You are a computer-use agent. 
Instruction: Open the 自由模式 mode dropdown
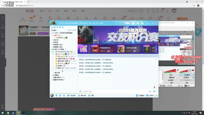[x=54, y=30]
